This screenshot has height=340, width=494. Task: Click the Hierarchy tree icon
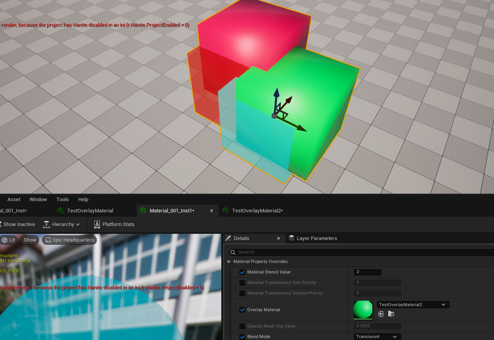(x=46, y=224)
